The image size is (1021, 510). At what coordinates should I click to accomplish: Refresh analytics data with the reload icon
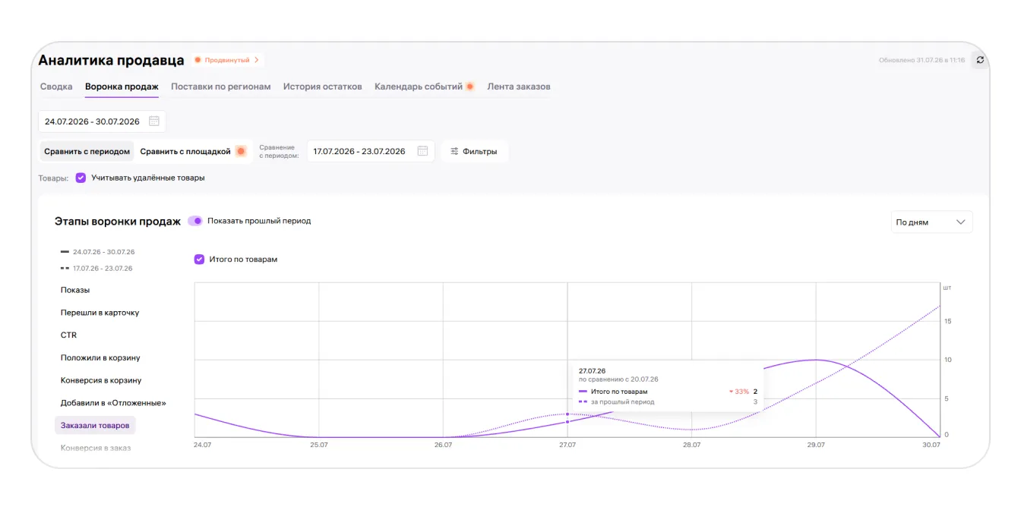(980, 60)
